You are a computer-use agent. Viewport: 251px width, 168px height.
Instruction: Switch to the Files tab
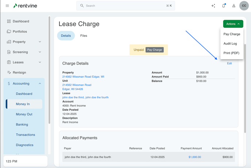84,36
